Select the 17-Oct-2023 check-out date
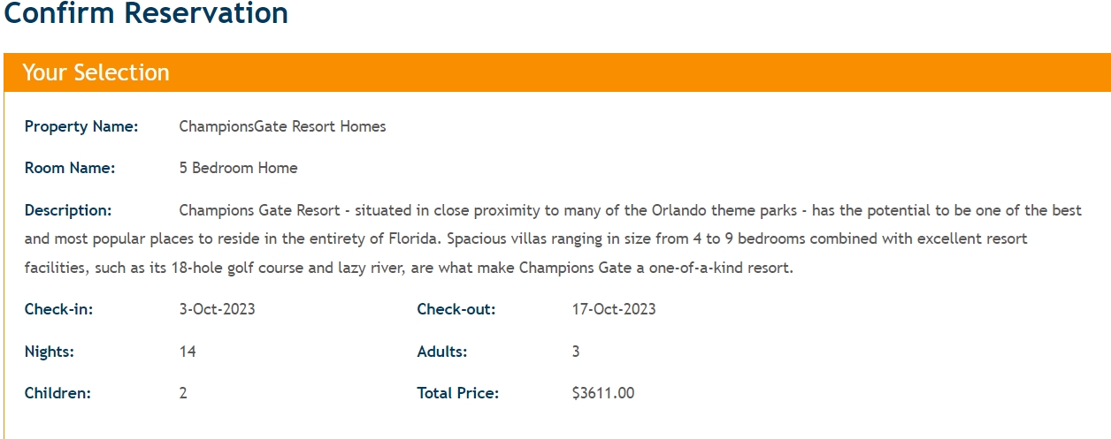 point(614,309)
